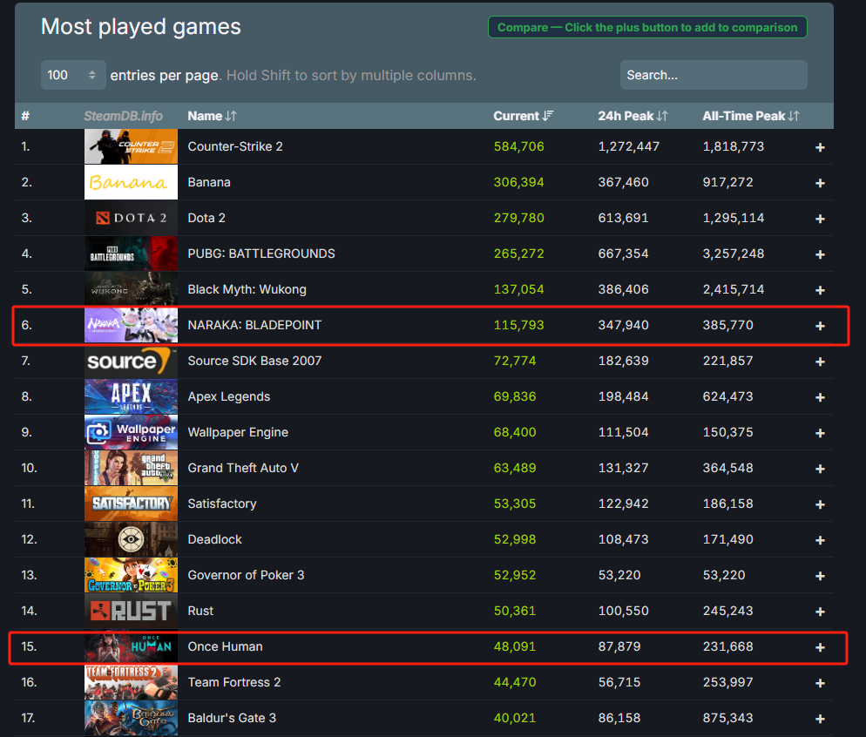
Task: Open Source SDK Base 2007 link
Action: [254, 361]
